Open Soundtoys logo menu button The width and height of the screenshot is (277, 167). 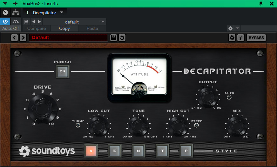232,37
